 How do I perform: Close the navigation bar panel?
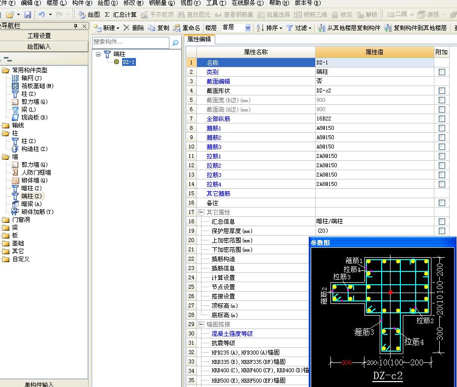(84, 26)
